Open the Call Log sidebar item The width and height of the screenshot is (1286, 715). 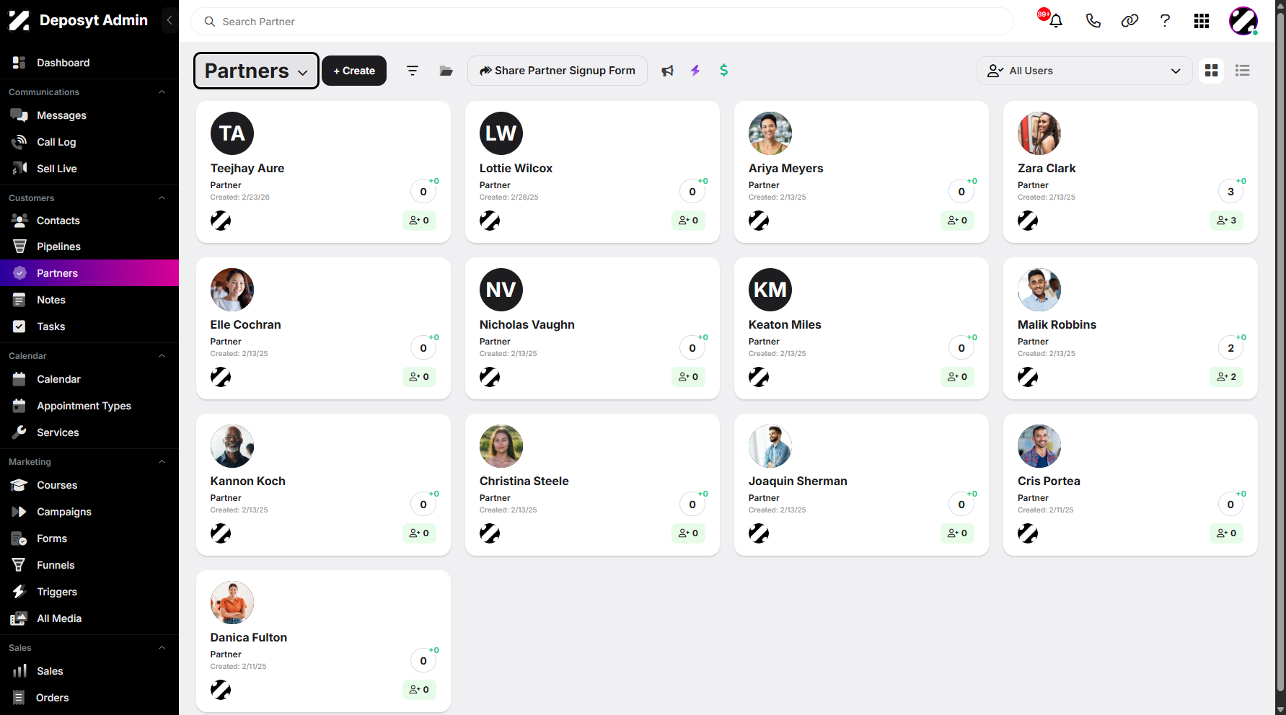pyautogui.click(x=89, y=142)
